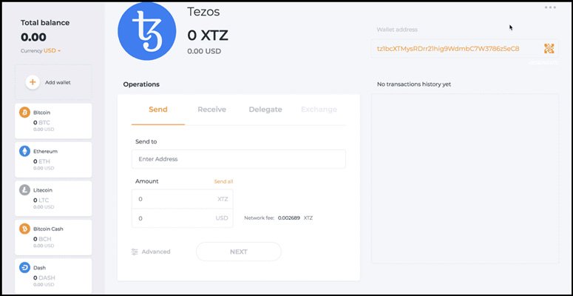Click the 0 LTC balance
573x296 pixels.
pos(41,200)
